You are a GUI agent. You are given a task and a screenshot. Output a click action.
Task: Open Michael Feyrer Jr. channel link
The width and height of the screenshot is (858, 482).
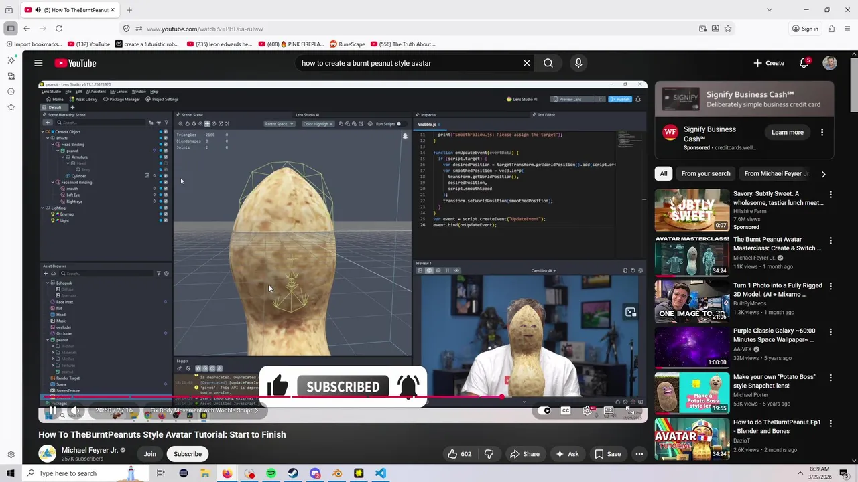90,450
